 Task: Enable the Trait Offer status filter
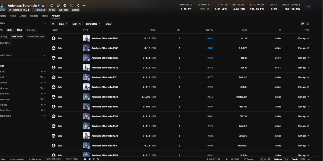pyautogui.click(x=5, y=43)
